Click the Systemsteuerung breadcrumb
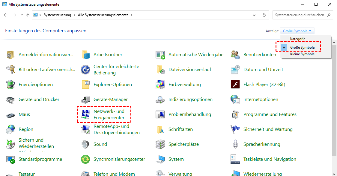The height and width of the screenshot is (176, 337). 57,15
